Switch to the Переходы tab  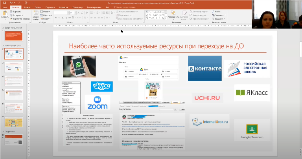(x=50, y=7)
